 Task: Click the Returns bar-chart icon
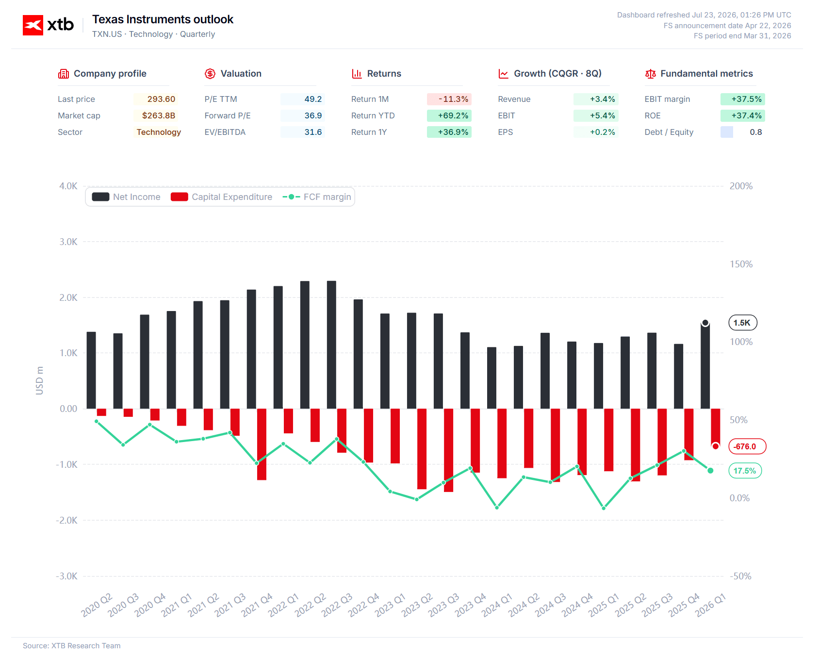point(357,74)
